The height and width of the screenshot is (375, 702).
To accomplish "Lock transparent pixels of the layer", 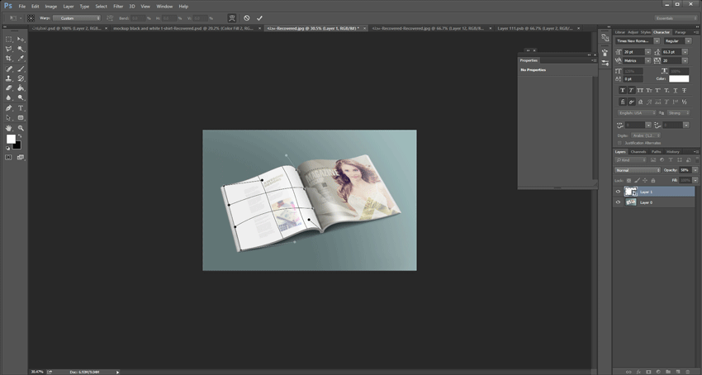I will pyautogui.click(x=628, y=181).
